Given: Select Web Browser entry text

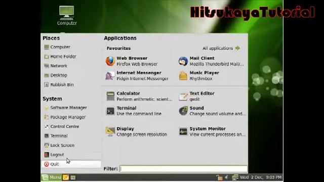Looking at the screenshot, I should 132,58.
